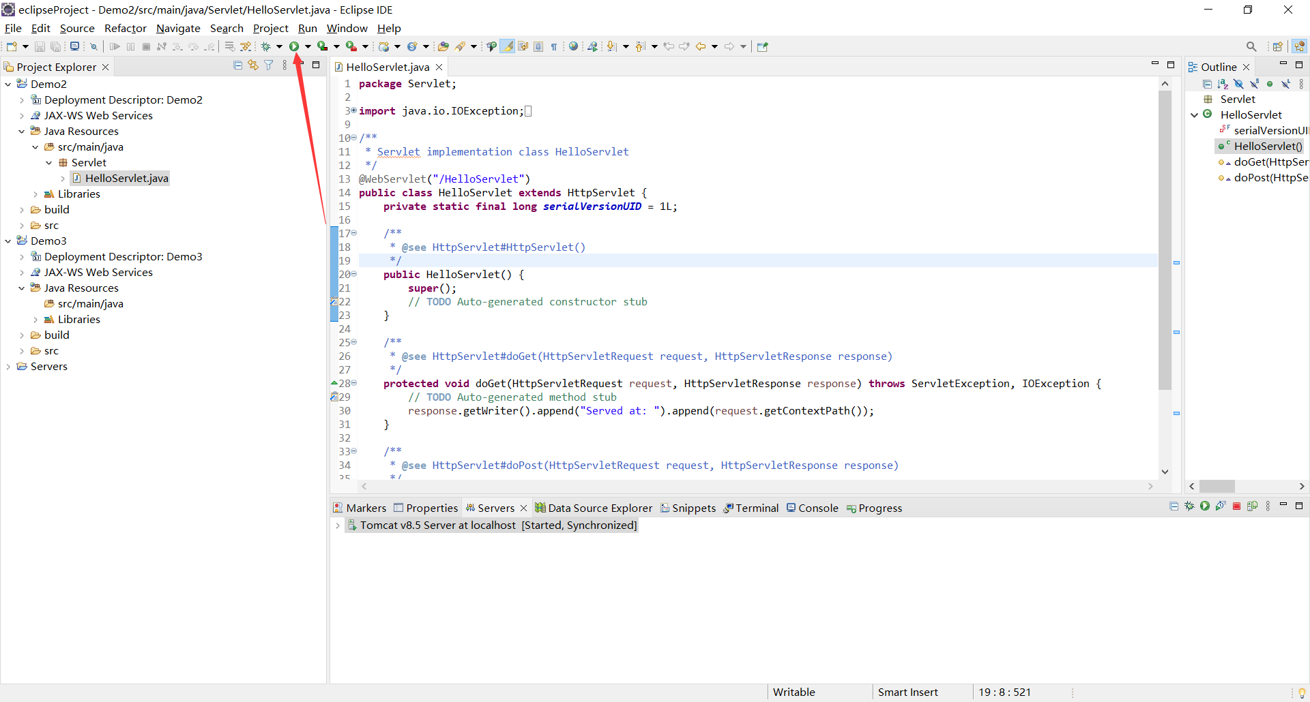Open the Servers view menu dots
The height and width of the screenshot is (702, 1310).
[1268, 506]
